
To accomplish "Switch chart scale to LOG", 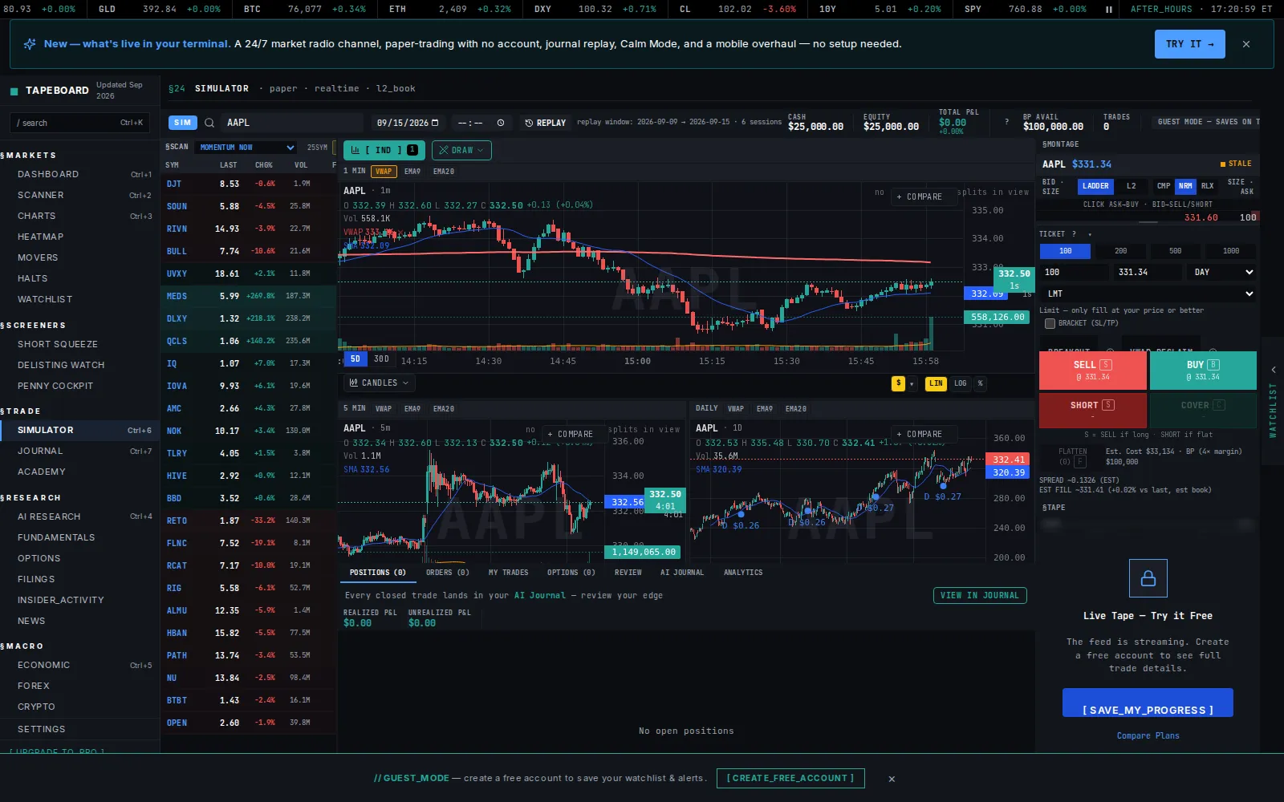I will click(x=961, y=383).
